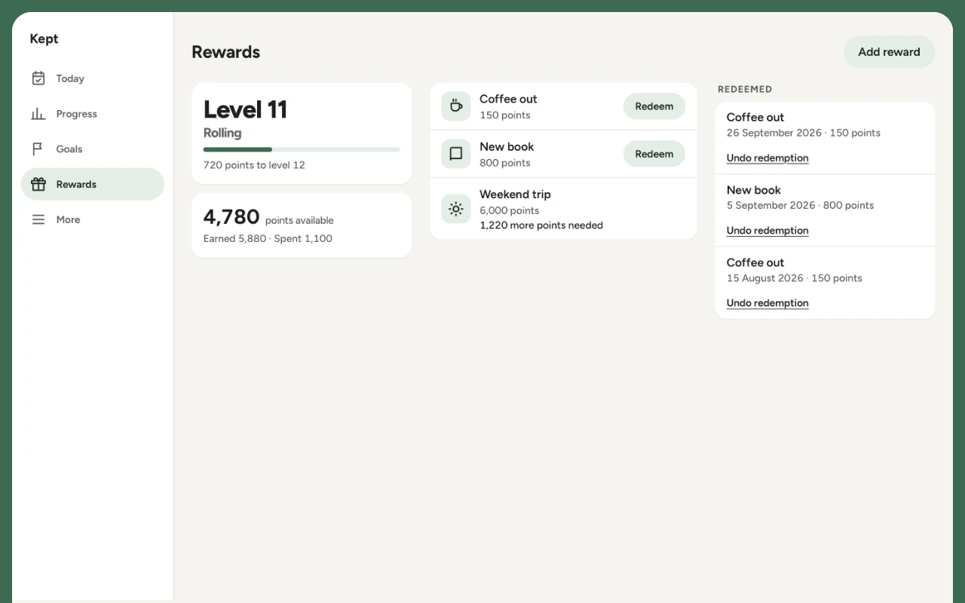Click the Earned 5,880 · Spent 1,100 text
Image resolution: width=965 pixels, height=603 pixels.
point(268,239)
